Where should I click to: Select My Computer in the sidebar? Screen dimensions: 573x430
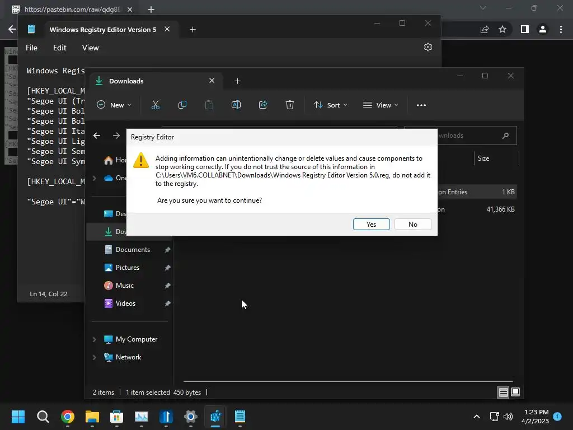pos(137,339)
